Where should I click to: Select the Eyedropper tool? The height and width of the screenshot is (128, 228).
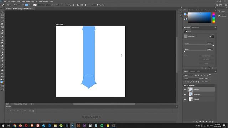(x=2, y=30)
